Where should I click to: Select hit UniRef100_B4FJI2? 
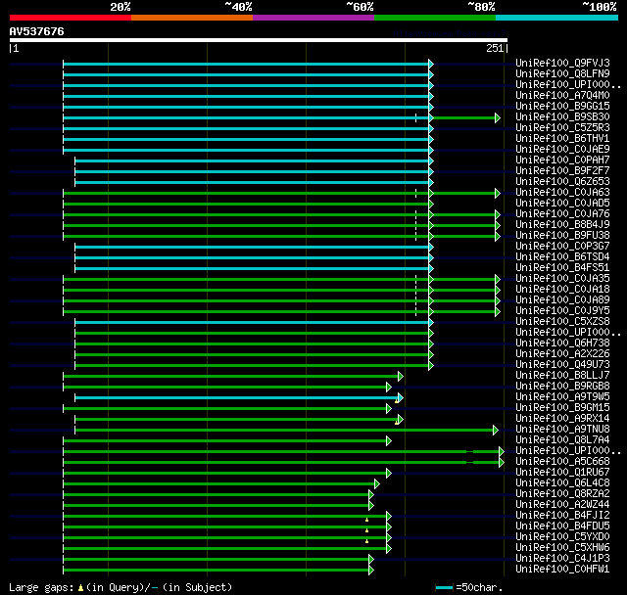pos(562,516)
